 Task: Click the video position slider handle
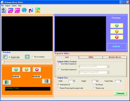[4, 62]
